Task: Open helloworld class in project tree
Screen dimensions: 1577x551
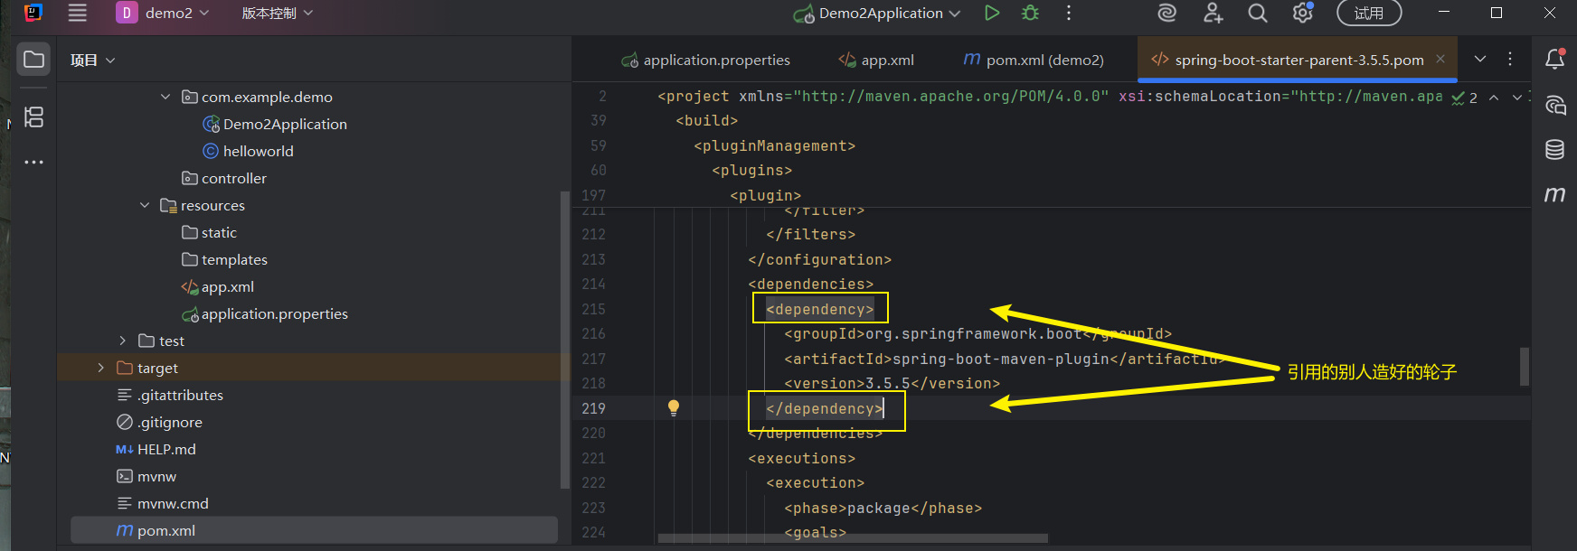Action: 258,151
